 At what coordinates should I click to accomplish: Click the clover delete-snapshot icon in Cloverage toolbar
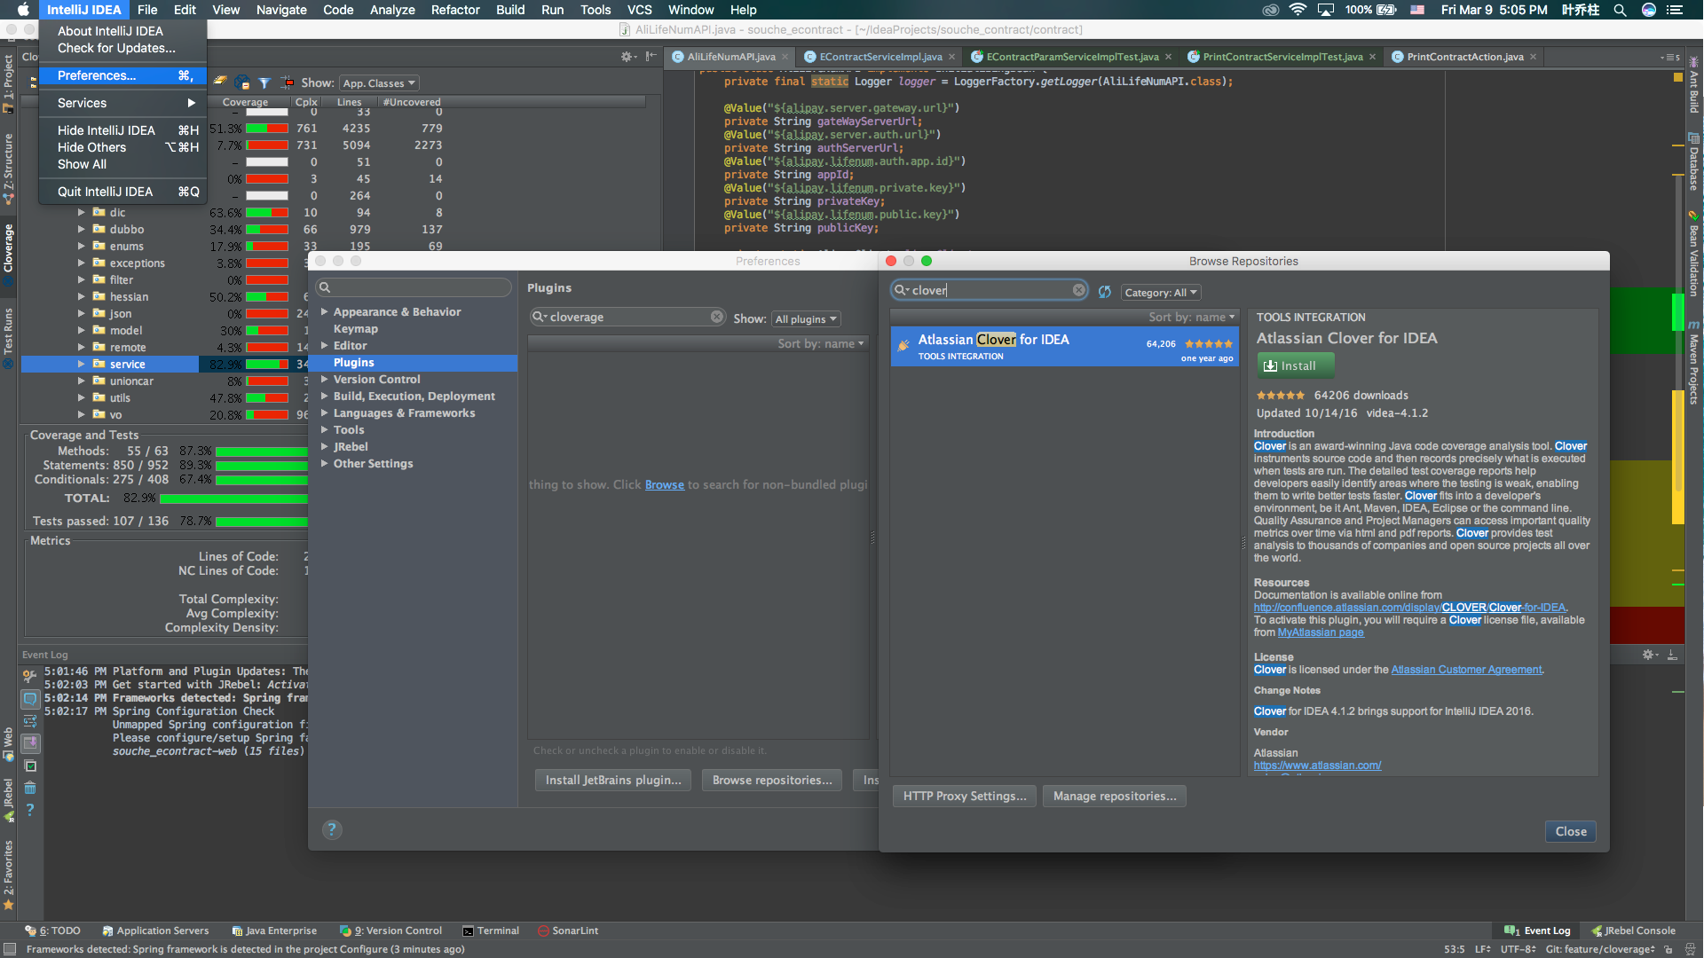pyautogui.click(x=242, y=82)
